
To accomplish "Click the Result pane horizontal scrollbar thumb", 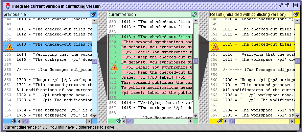I will tap(231, 121).
